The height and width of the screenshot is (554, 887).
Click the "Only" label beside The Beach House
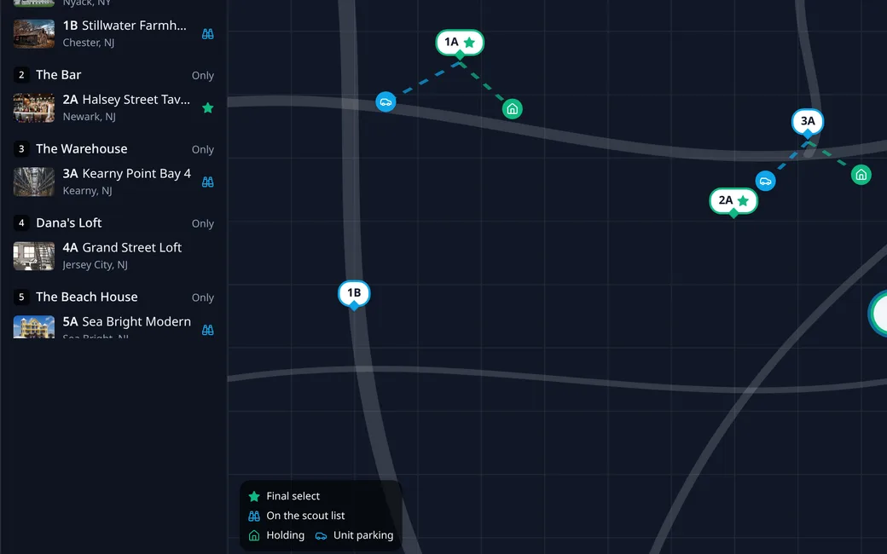click(202, 297)
